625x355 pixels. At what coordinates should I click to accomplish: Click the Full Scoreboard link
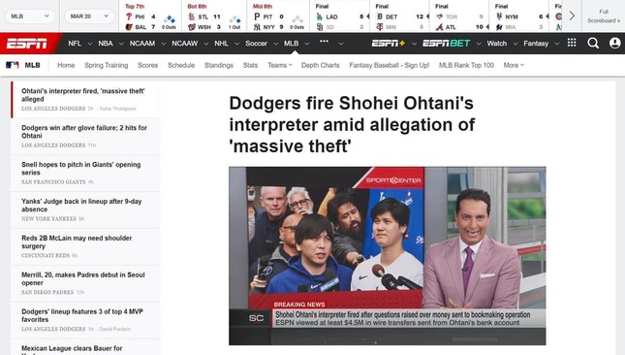604,16
